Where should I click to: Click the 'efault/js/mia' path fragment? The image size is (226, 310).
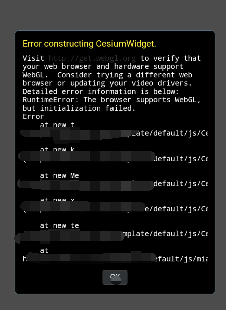pyautogui.click(x=181, y=259)
